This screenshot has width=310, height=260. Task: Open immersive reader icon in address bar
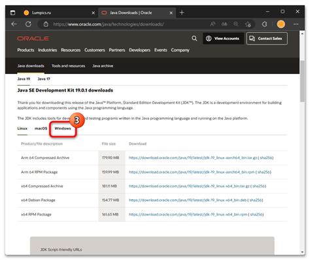(x=224, y=24)
